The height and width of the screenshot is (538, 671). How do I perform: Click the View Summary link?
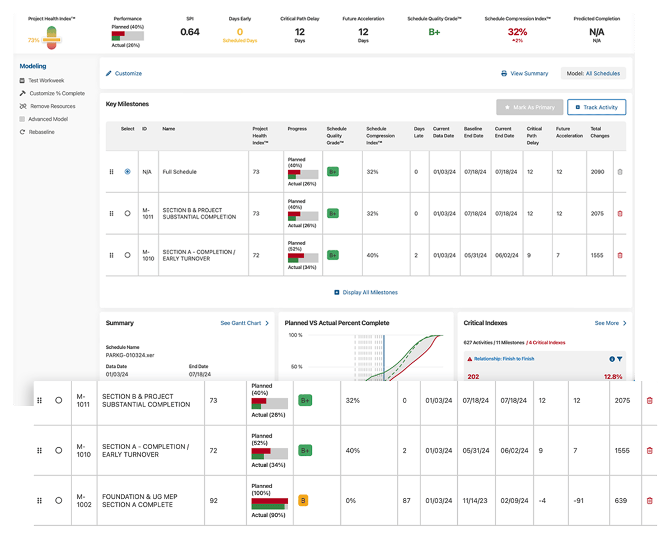[x=529, y=73]
